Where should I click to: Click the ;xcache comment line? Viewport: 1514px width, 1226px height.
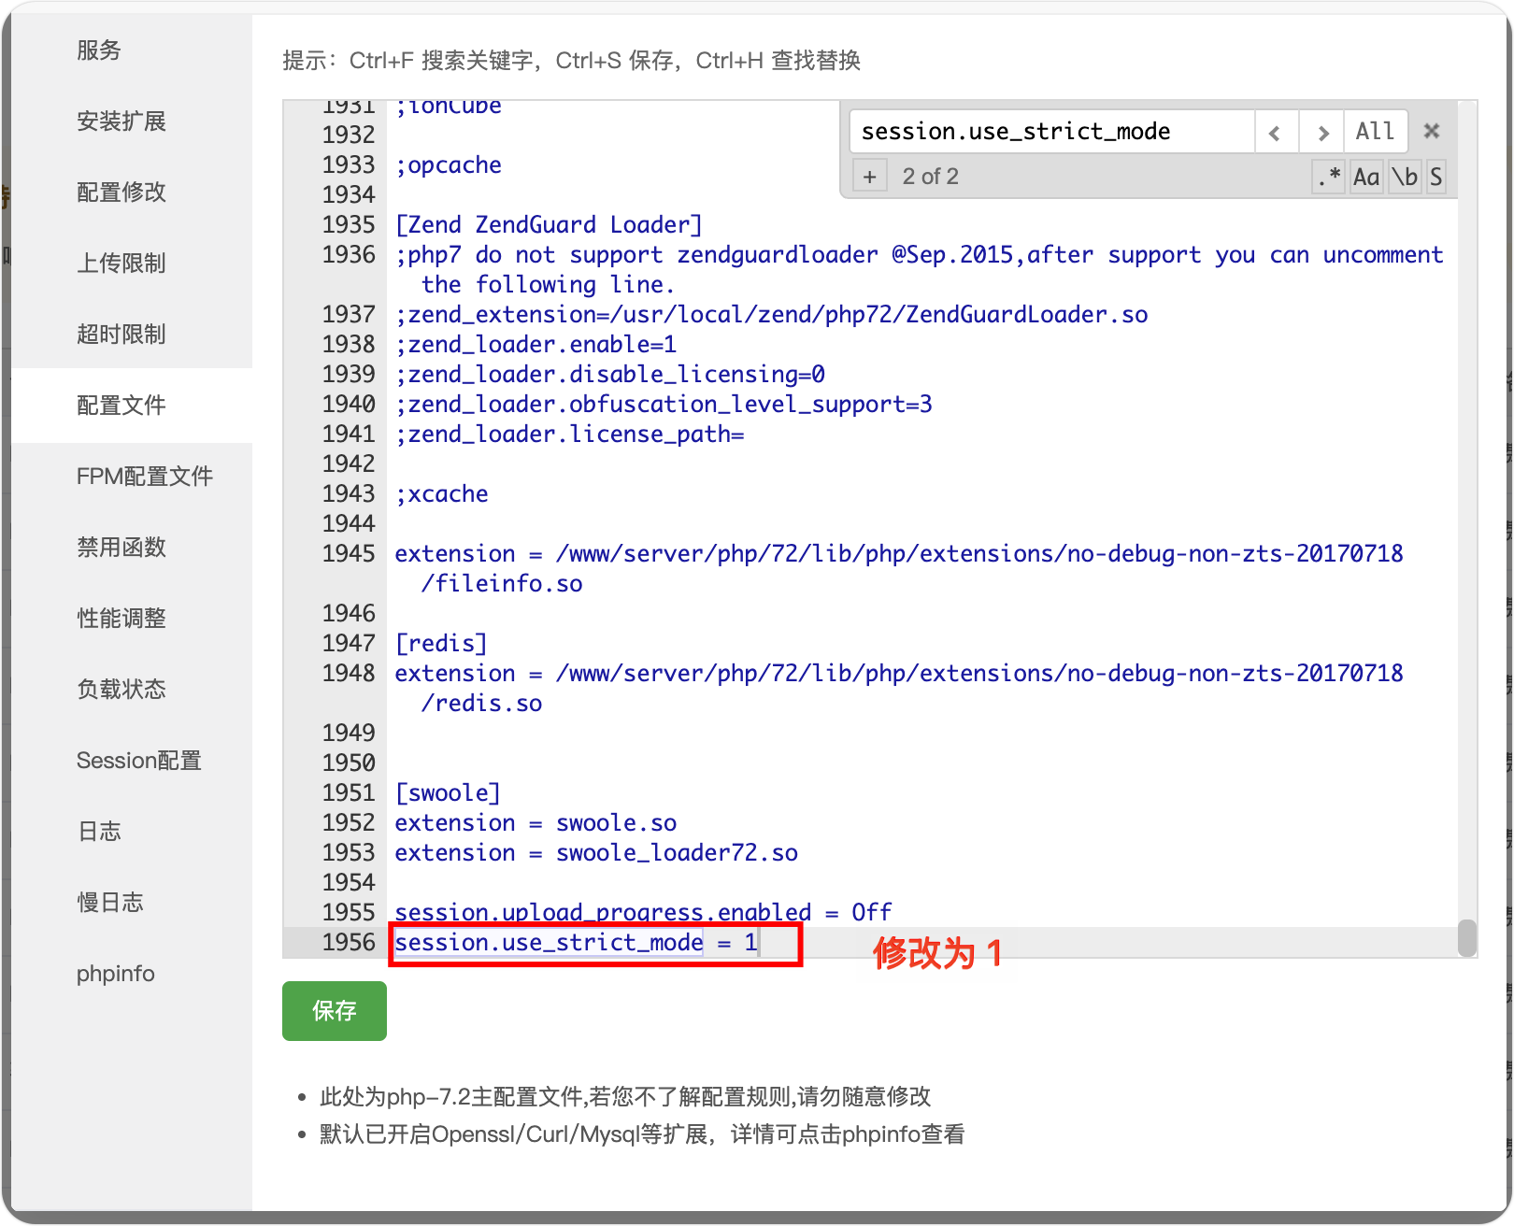pos(441,493)
